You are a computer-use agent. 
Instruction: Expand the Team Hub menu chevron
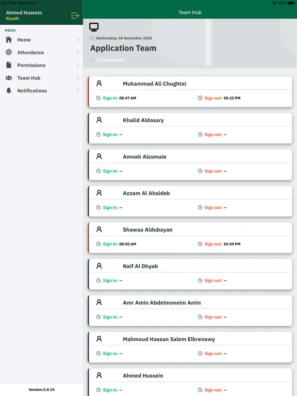[78, 78]
